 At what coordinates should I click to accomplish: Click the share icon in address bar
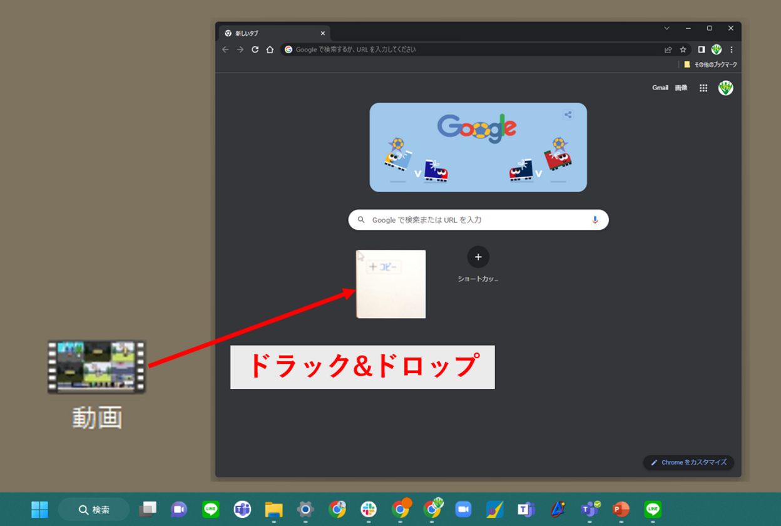[x=668, y=49]
